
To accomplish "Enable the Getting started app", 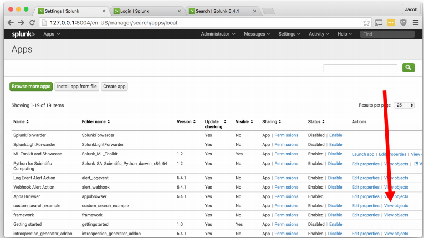I will point(335,224).
